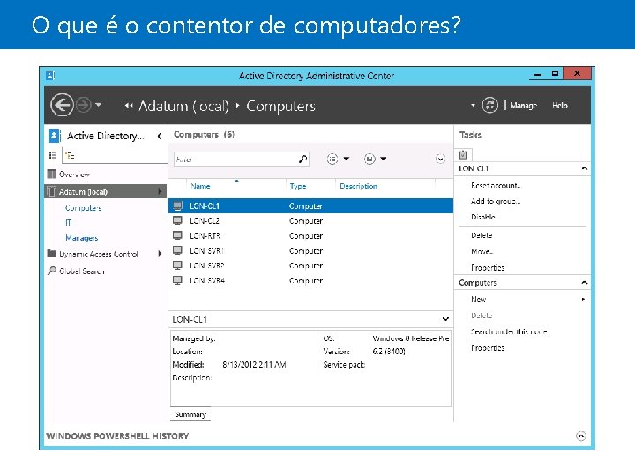This screenshot has height=476, width=635.
Task: Switch navigation pane to tree view
Action: (70, 155)
